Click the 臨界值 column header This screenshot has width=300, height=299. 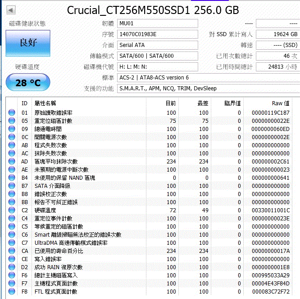pos(232,103)
